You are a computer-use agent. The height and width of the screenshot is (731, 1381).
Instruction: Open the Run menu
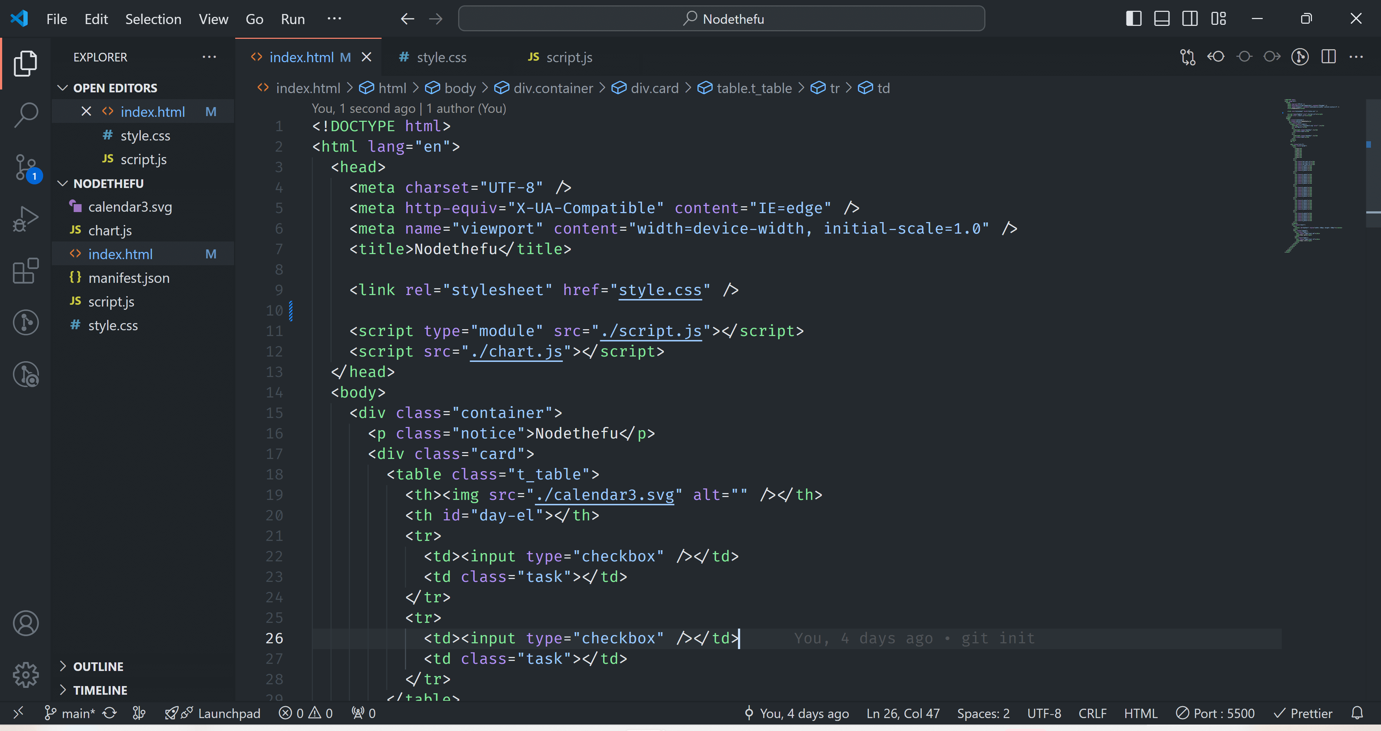coord(293,19)
